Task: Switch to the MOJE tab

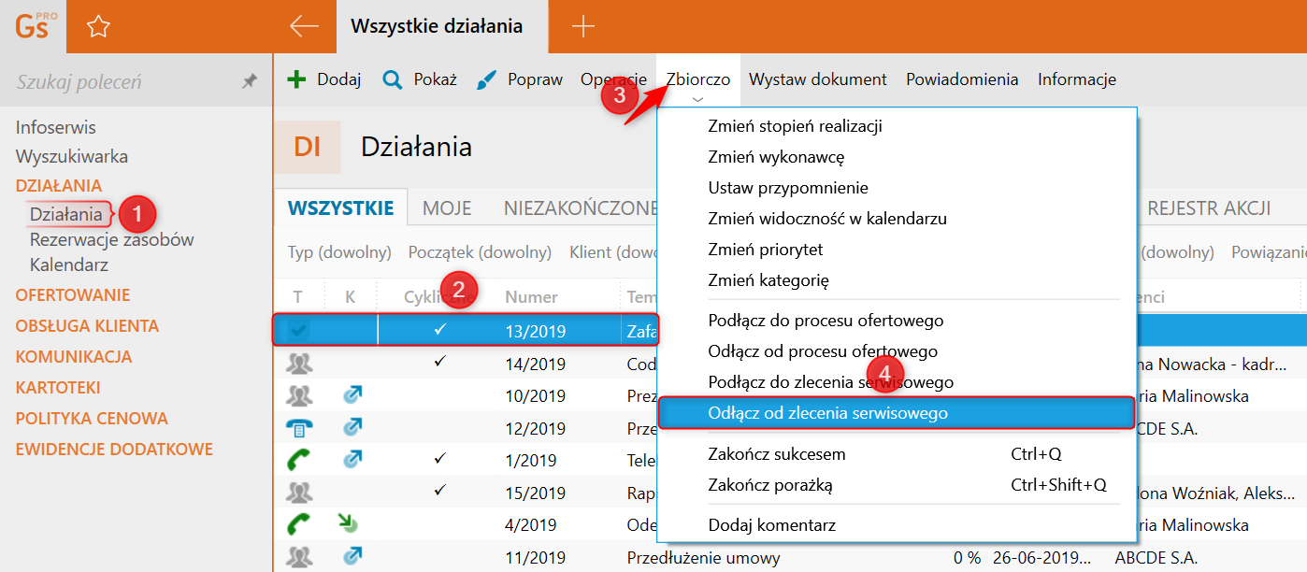Action: (x=447, y=208)
